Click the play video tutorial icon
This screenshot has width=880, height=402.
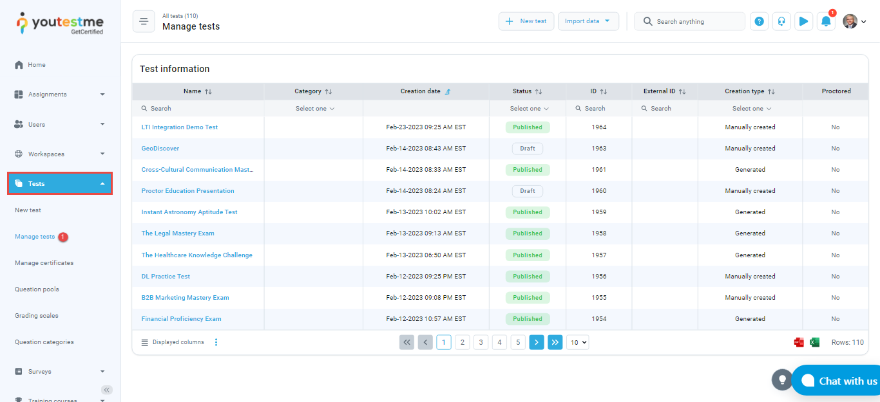point(803,21)
